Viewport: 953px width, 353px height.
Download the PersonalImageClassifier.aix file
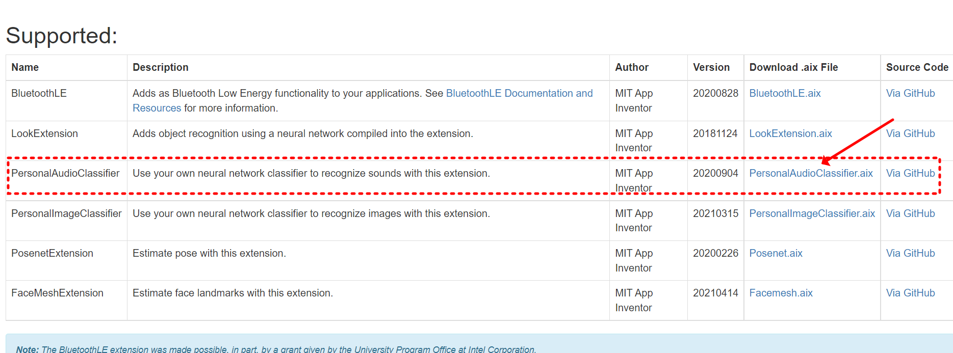[x=812, y=213]
